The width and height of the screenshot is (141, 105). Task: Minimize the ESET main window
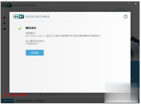[x=129, y=4]
